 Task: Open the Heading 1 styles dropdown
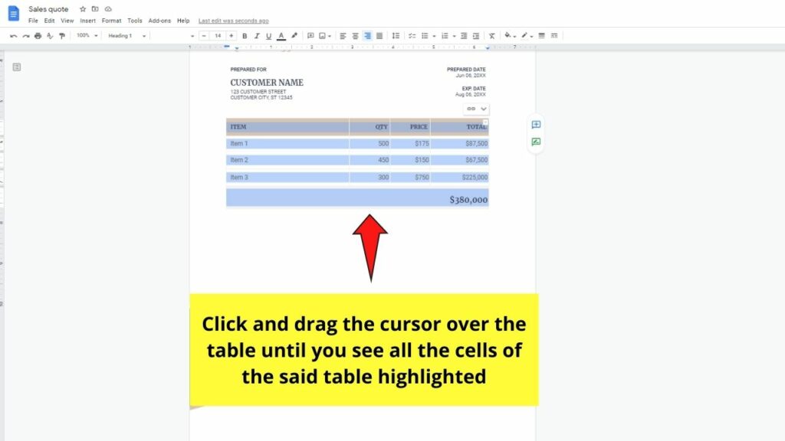tap(126, 35)
